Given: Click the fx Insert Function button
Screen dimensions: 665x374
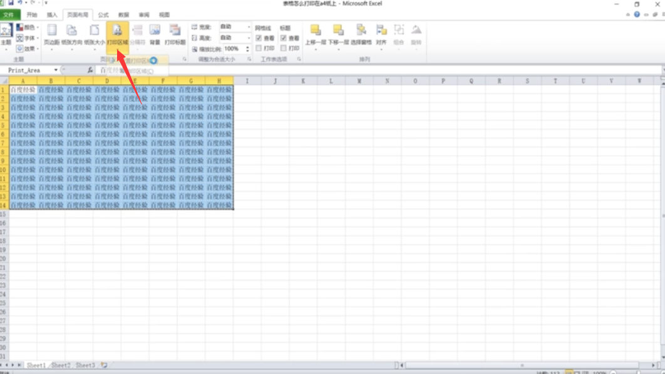Looking at the screenshot, I should click(x=90, y=70).
